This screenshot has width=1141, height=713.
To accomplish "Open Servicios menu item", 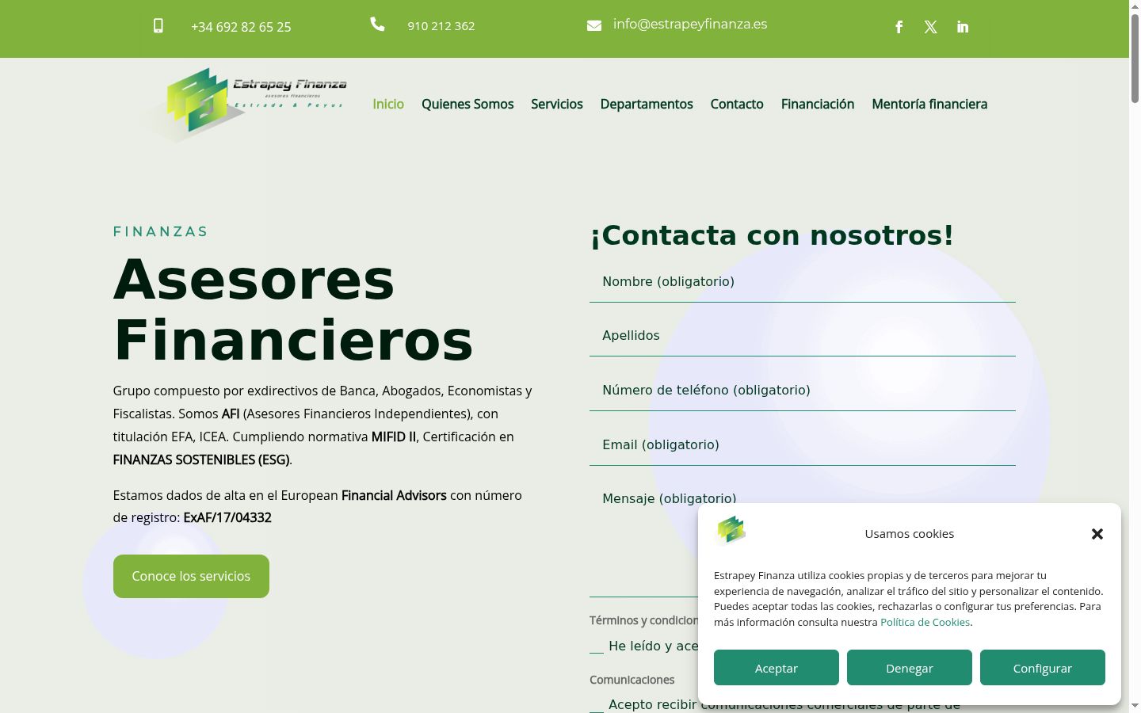I will (557, 104).
